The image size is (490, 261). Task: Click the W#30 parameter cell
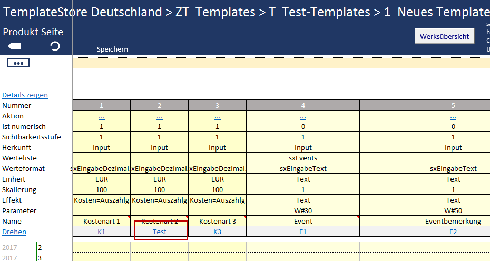tap(303, 211)
